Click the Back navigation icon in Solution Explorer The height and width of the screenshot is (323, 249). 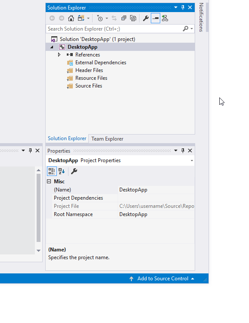(52, 19)
